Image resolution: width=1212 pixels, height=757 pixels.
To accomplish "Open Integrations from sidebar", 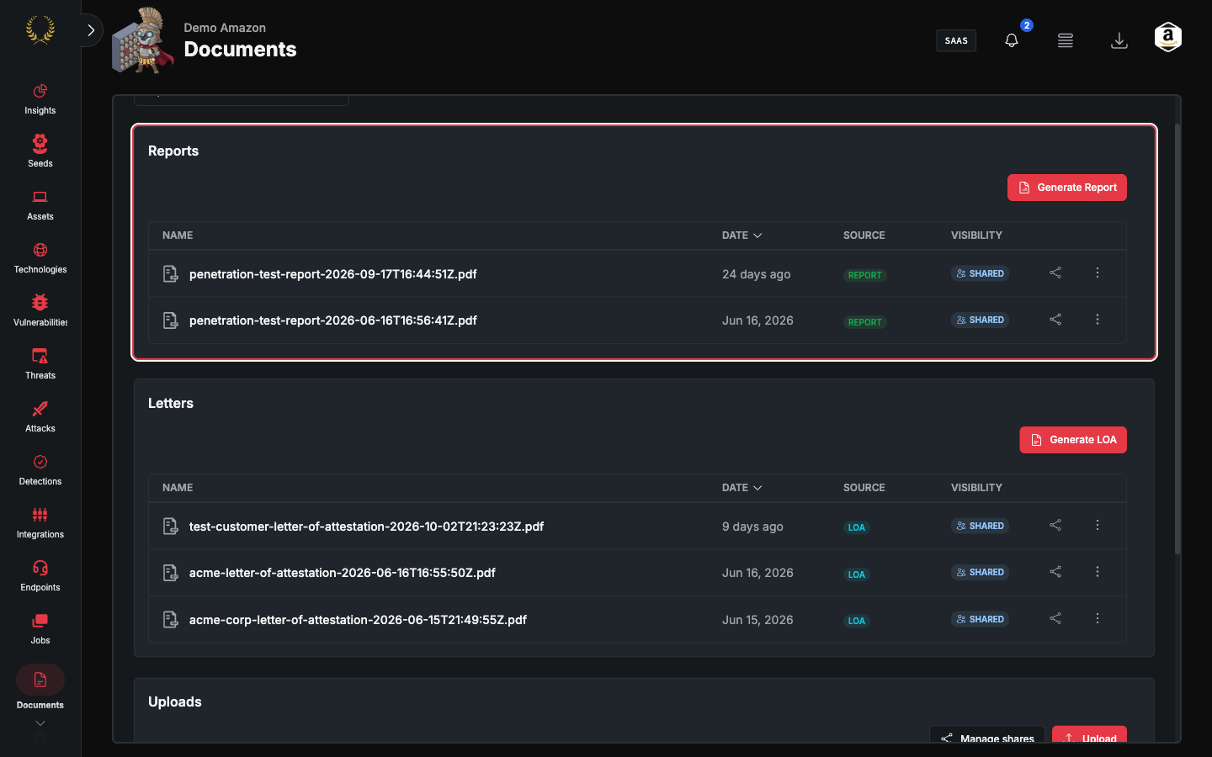I will tap(40, 523).
